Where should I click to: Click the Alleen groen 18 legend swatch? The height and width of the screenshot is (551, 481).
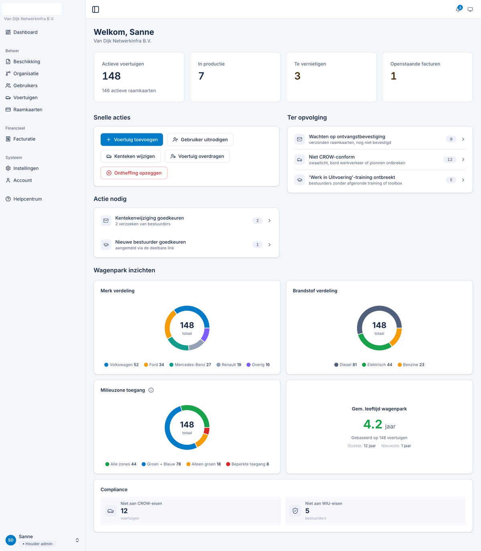(x=188, y=464)
